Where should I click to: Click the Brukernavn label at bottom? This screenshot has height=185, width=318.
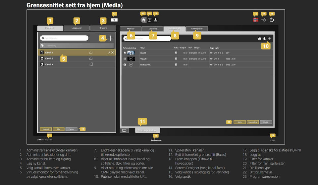[x=156, y=140]
